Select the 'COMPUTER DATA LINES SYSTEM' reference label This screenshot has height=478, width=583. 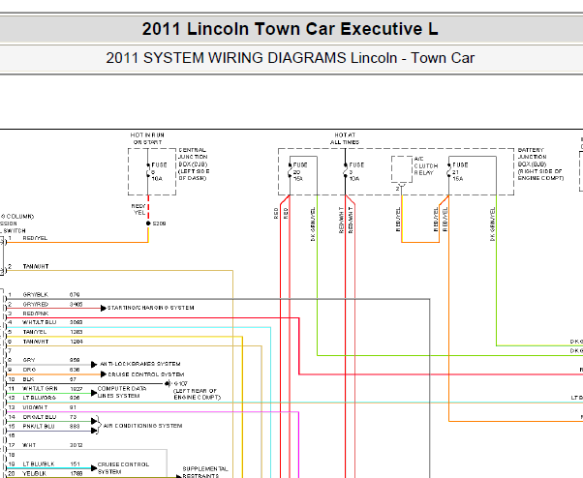(122, 392)
